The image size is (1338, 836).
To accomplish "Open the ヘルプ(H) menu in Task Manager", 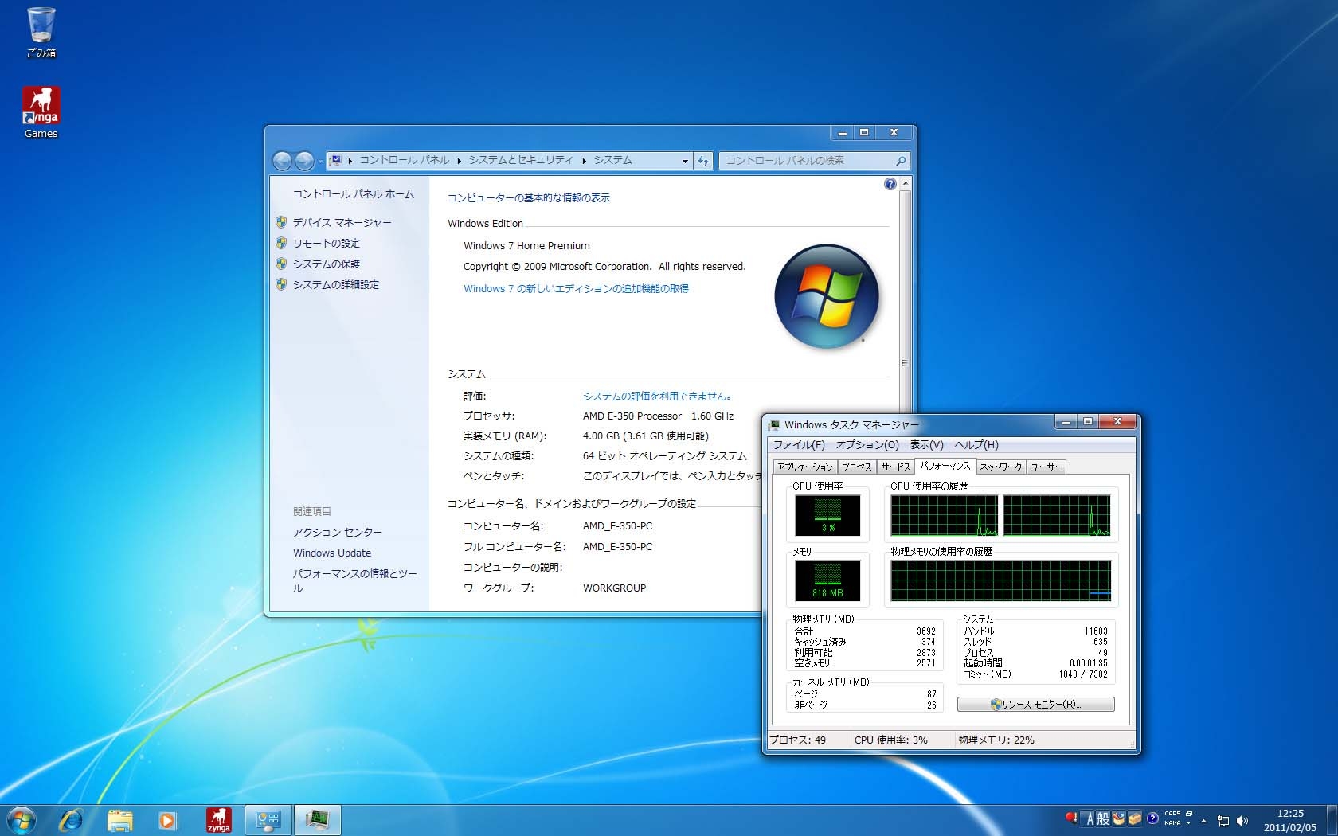I will 976,445.
